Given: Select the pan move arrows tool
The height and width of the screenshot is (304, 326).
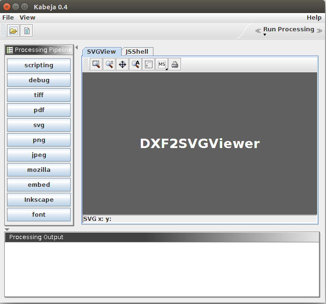Looking at the screenshot, I should point(122,64).
